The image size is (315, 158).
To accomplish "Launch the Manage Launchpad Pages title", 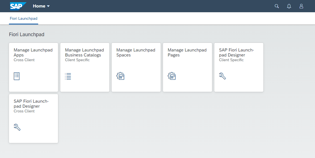I will point(187,53).
